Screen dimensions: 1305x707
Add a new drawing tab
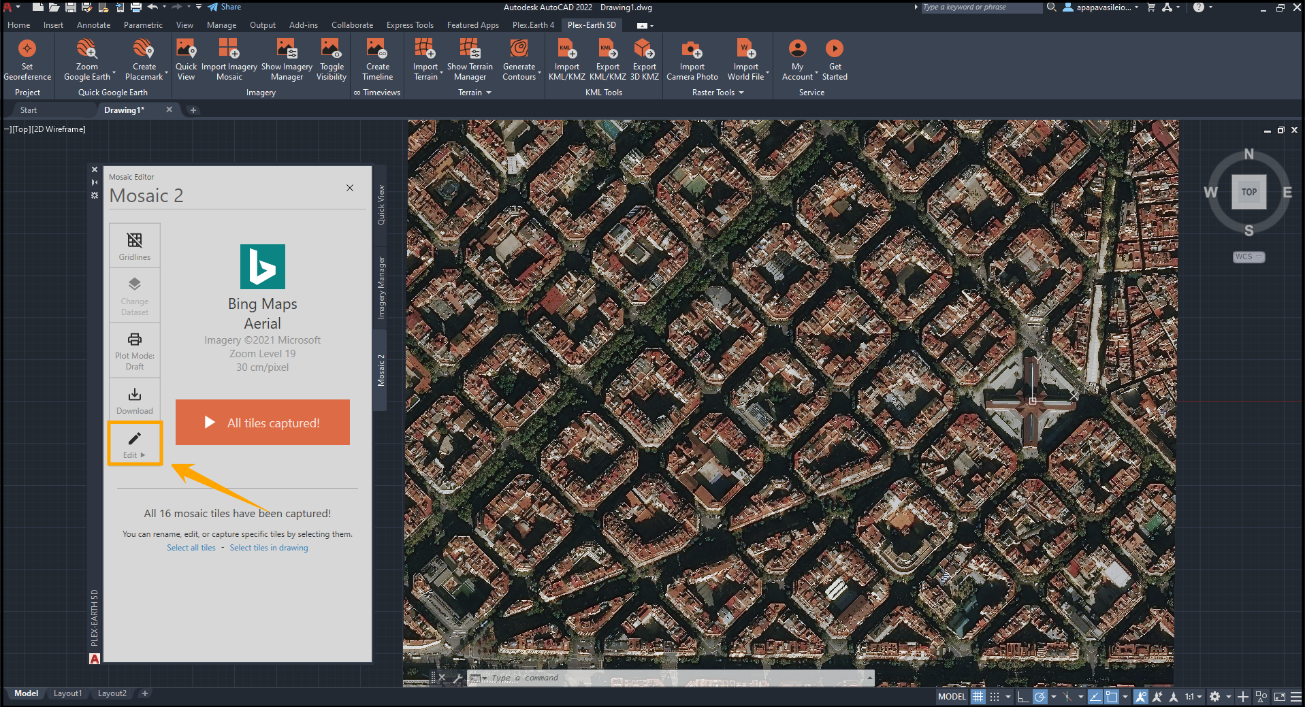pos(193,110)
